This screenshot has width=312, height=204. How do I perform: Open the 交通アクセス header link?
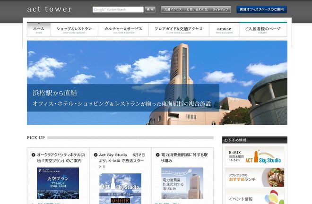click(x=173, y=9)
